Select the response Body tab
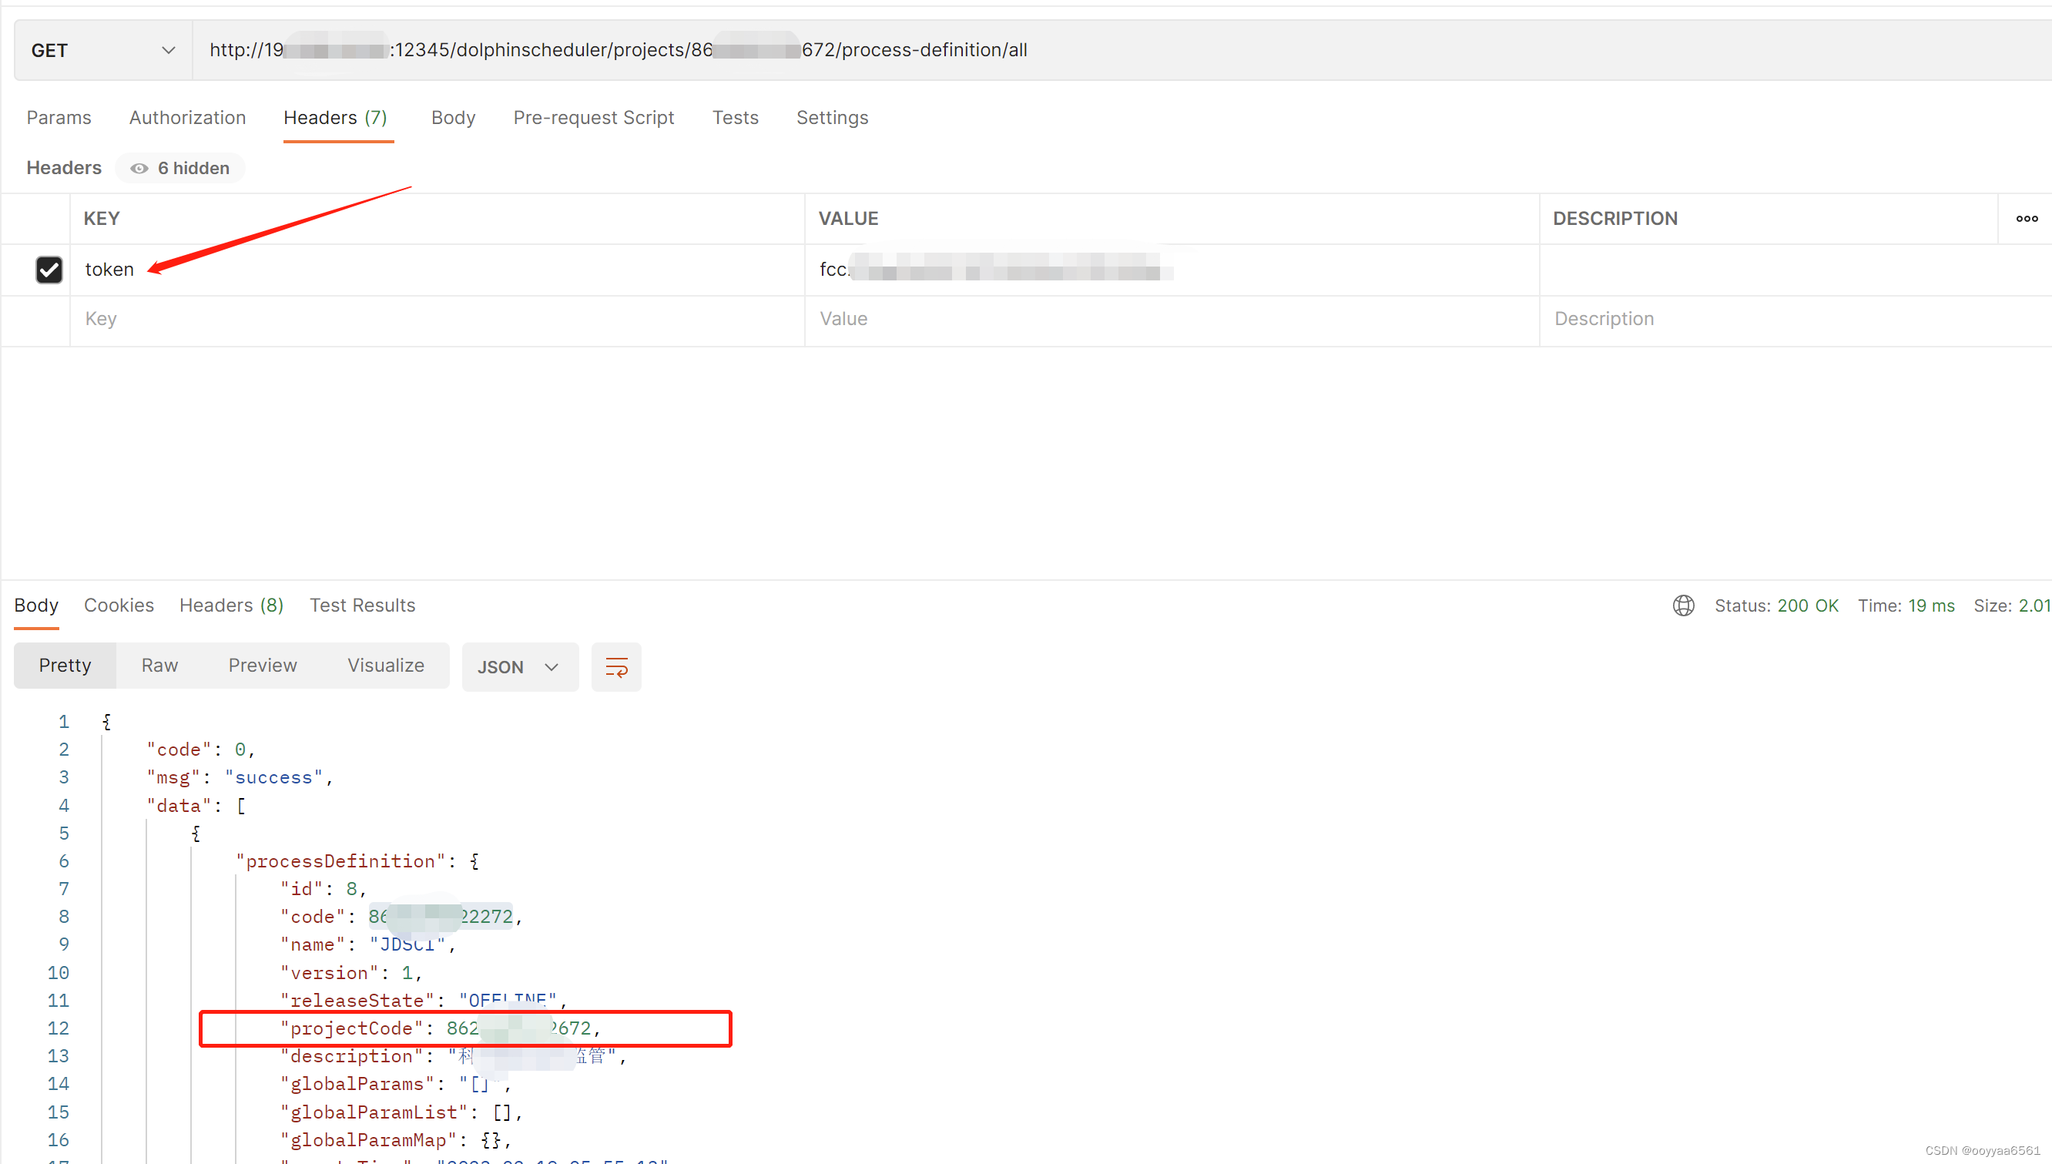Screen dimensions: 2052x1164 [37, 605]
